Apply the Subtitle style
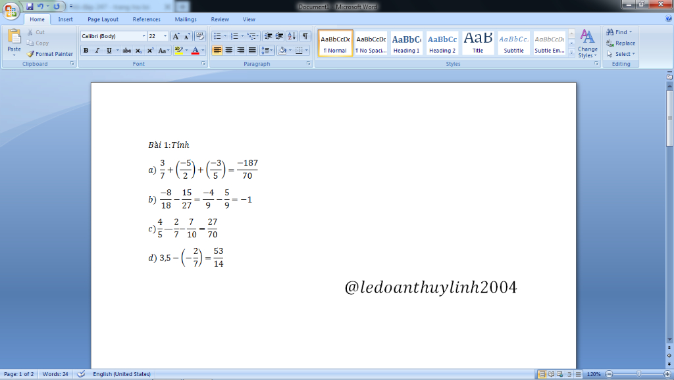674x380 pixels. pos(513,43)
